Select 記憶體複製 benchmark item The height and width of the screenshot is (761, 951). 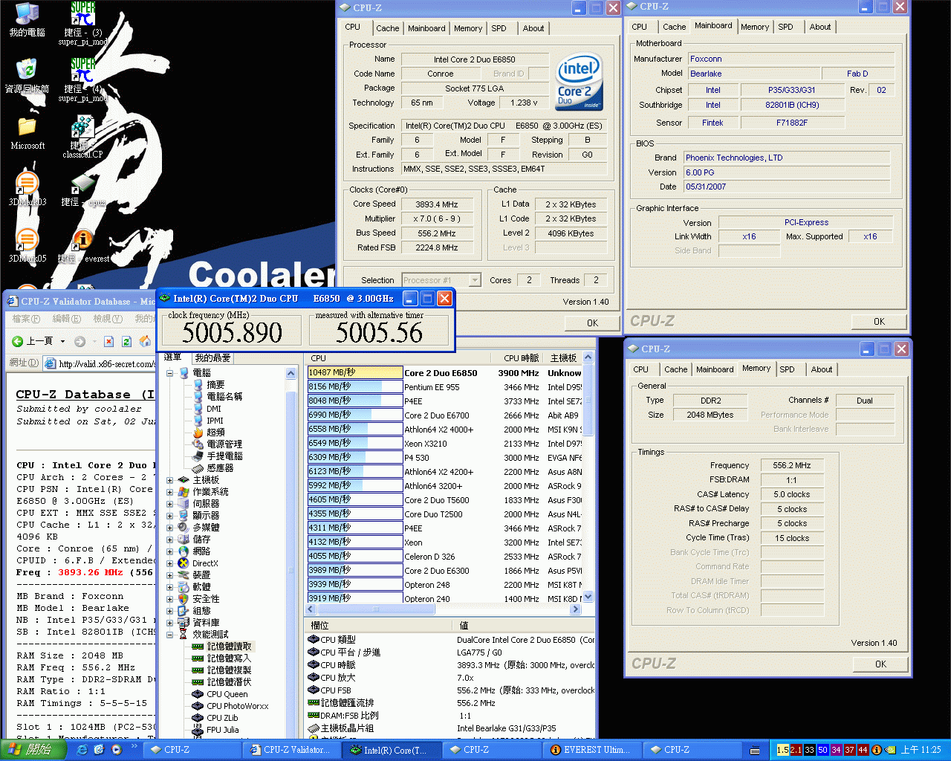point(229,670)
